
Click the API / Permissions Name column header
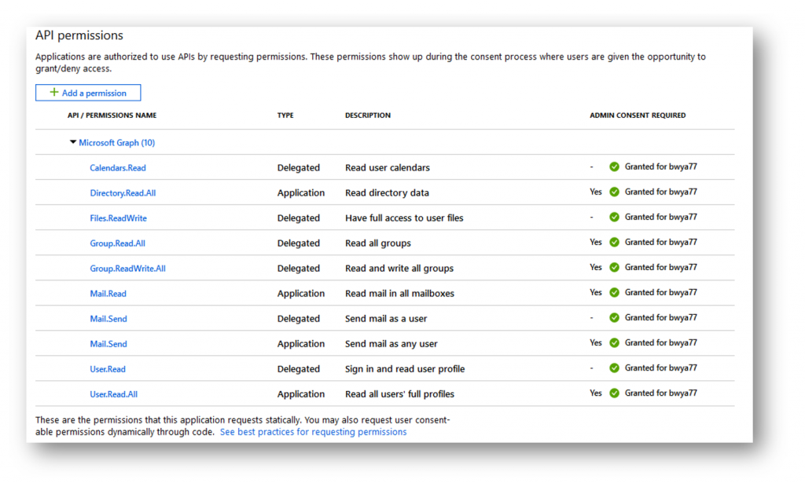click(112, 115)
